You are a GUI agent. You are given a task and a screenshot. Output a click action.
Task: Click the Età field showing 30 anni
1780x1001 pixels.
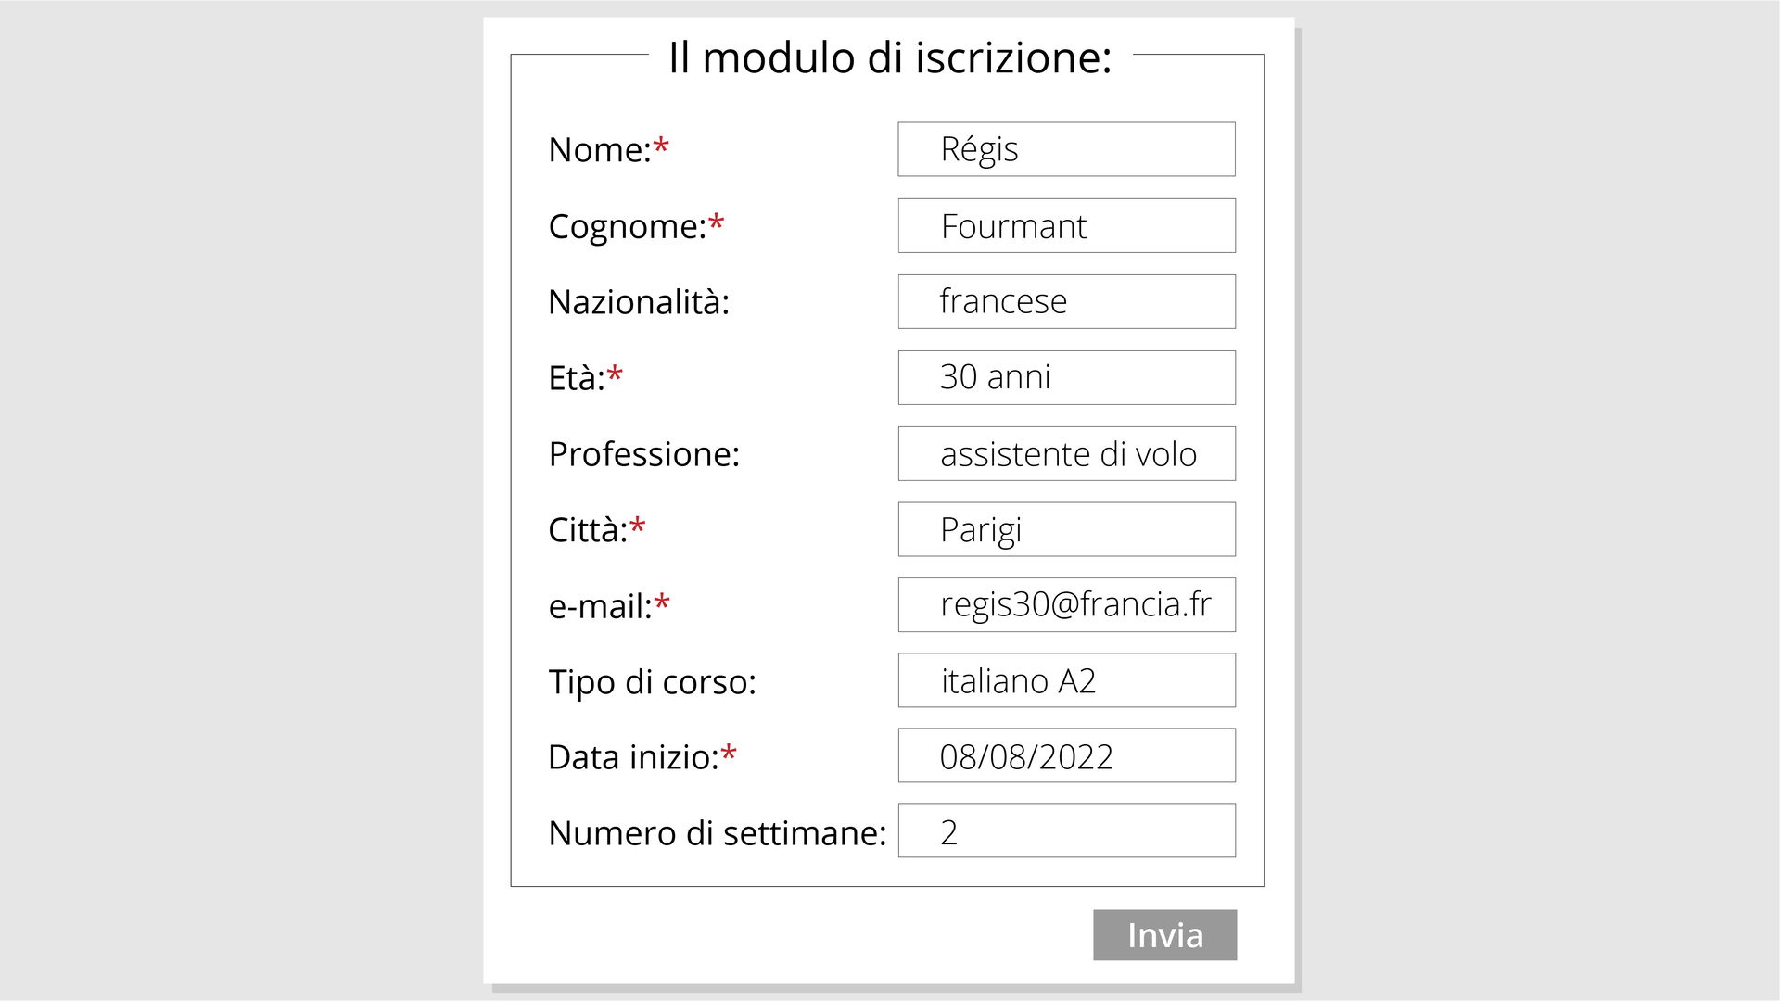1066,377
